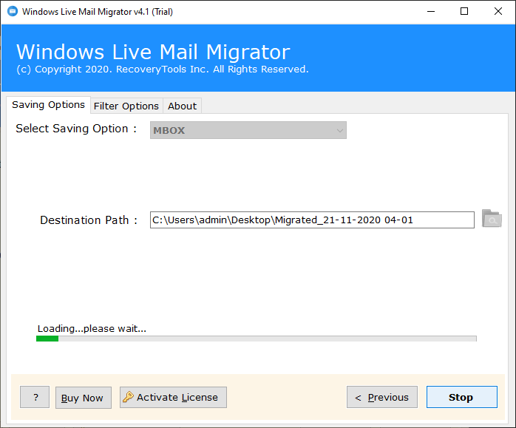Image resolution: width=516 pixels, height=428 pixels.
Task: Go back with the Previous button
Action: [382, 397]
